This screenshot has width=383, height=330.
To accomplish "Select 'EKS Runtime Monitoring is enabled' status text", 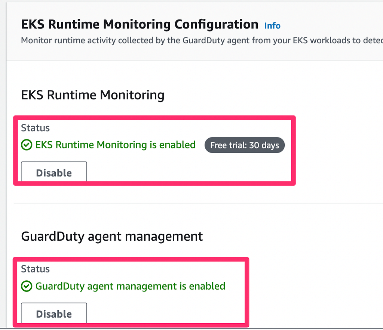I will point(115,145).
